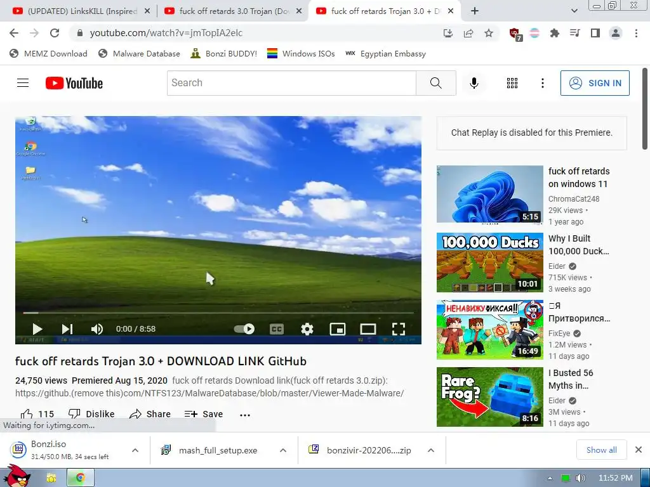Open the GitHub link in the description
Image resolution: width=650 pixels, height=487 pixels.
[209, 393]
